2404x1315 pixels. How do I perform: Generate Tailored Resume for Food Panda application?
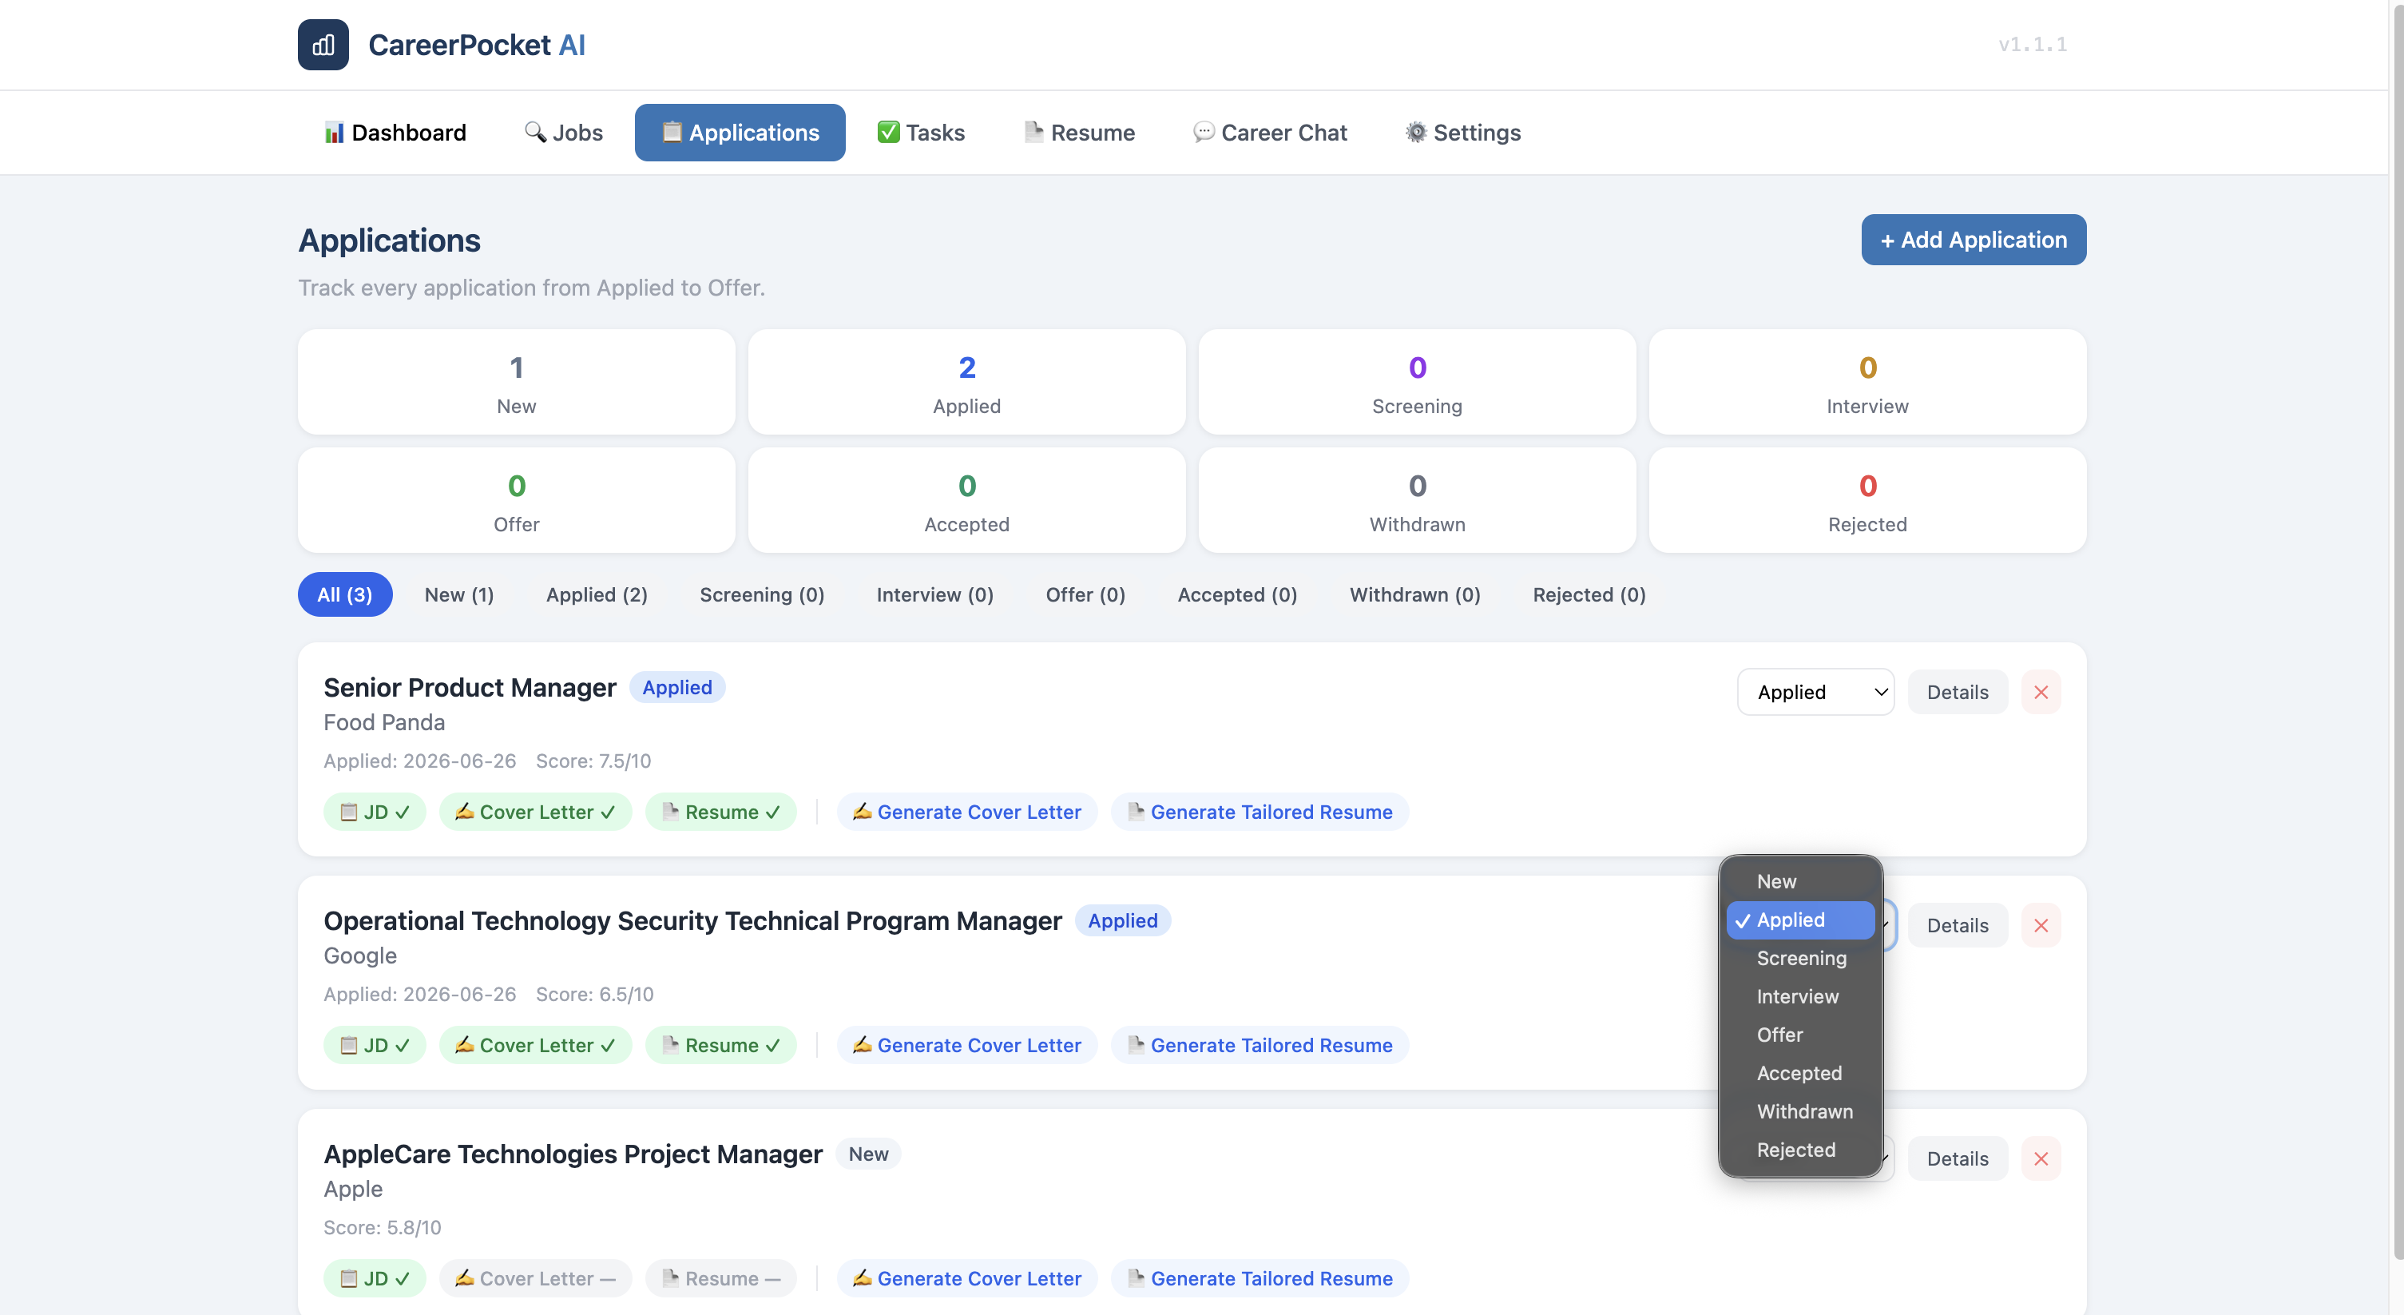(x=1260, y=812)
